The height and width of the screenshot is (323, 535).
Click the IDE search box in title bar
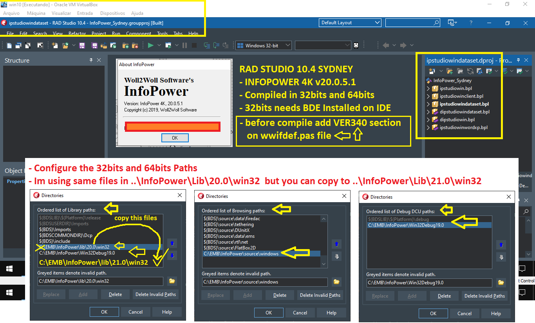click(x=413, y=23)
